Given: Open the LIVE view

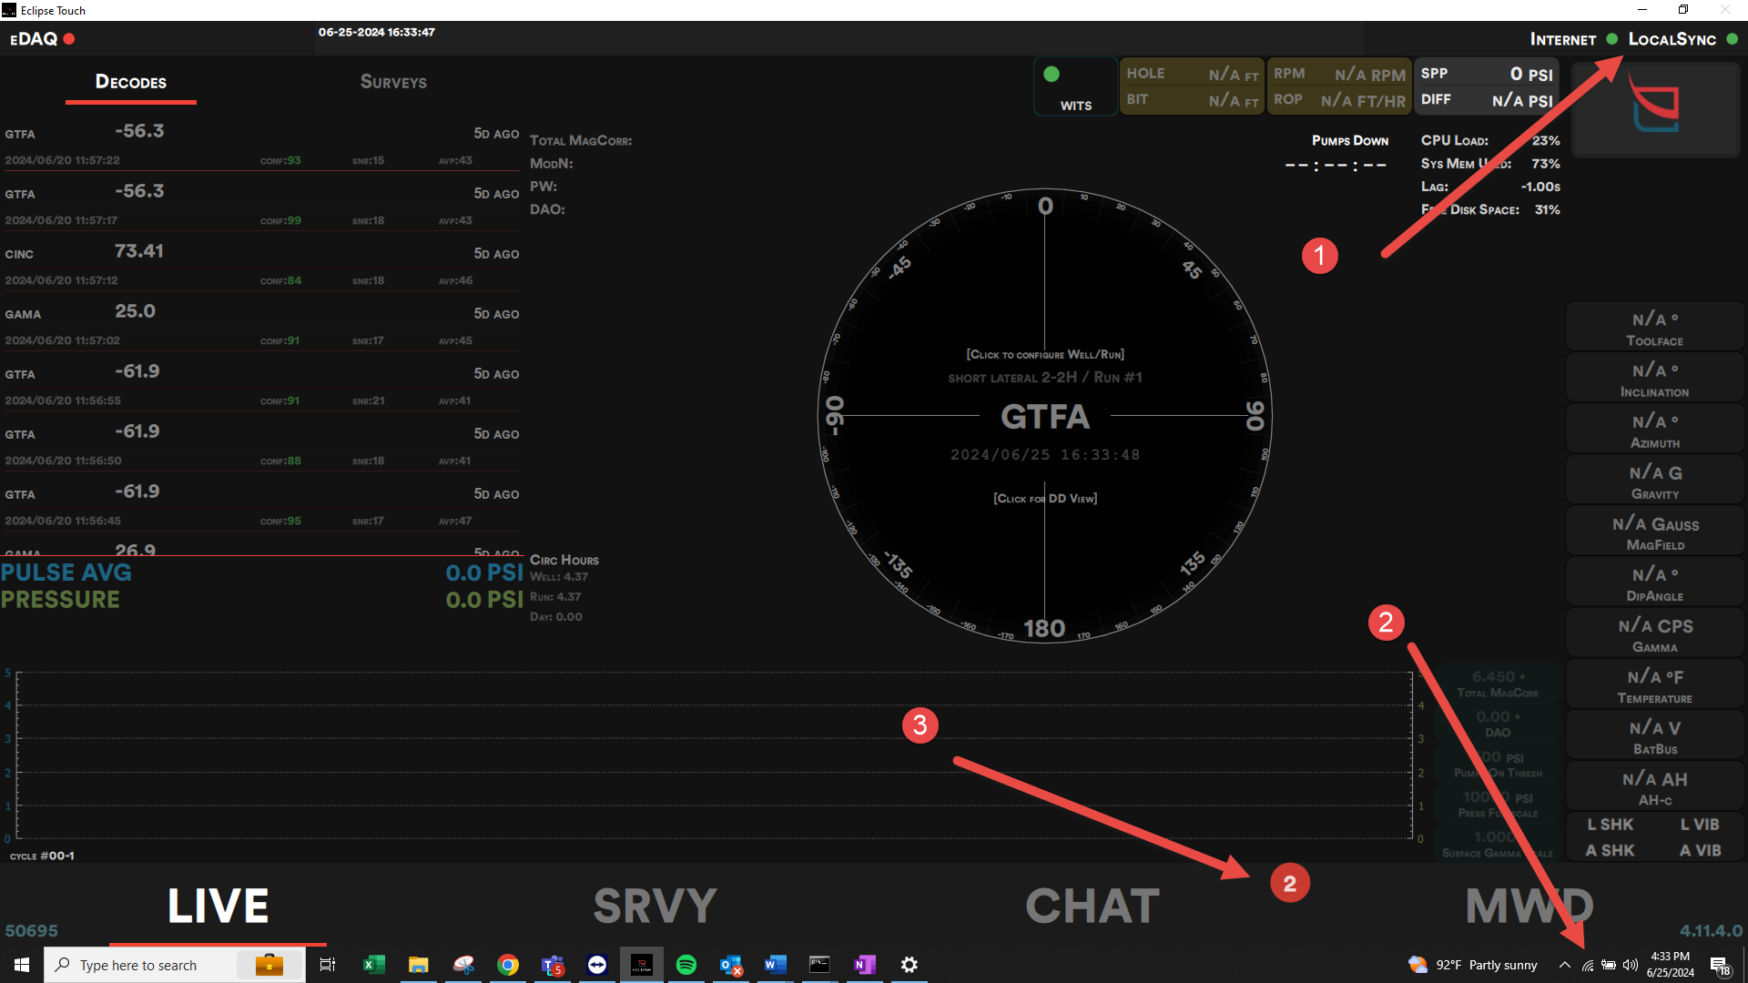Looking at the screenshot, I should coord(218,907).
